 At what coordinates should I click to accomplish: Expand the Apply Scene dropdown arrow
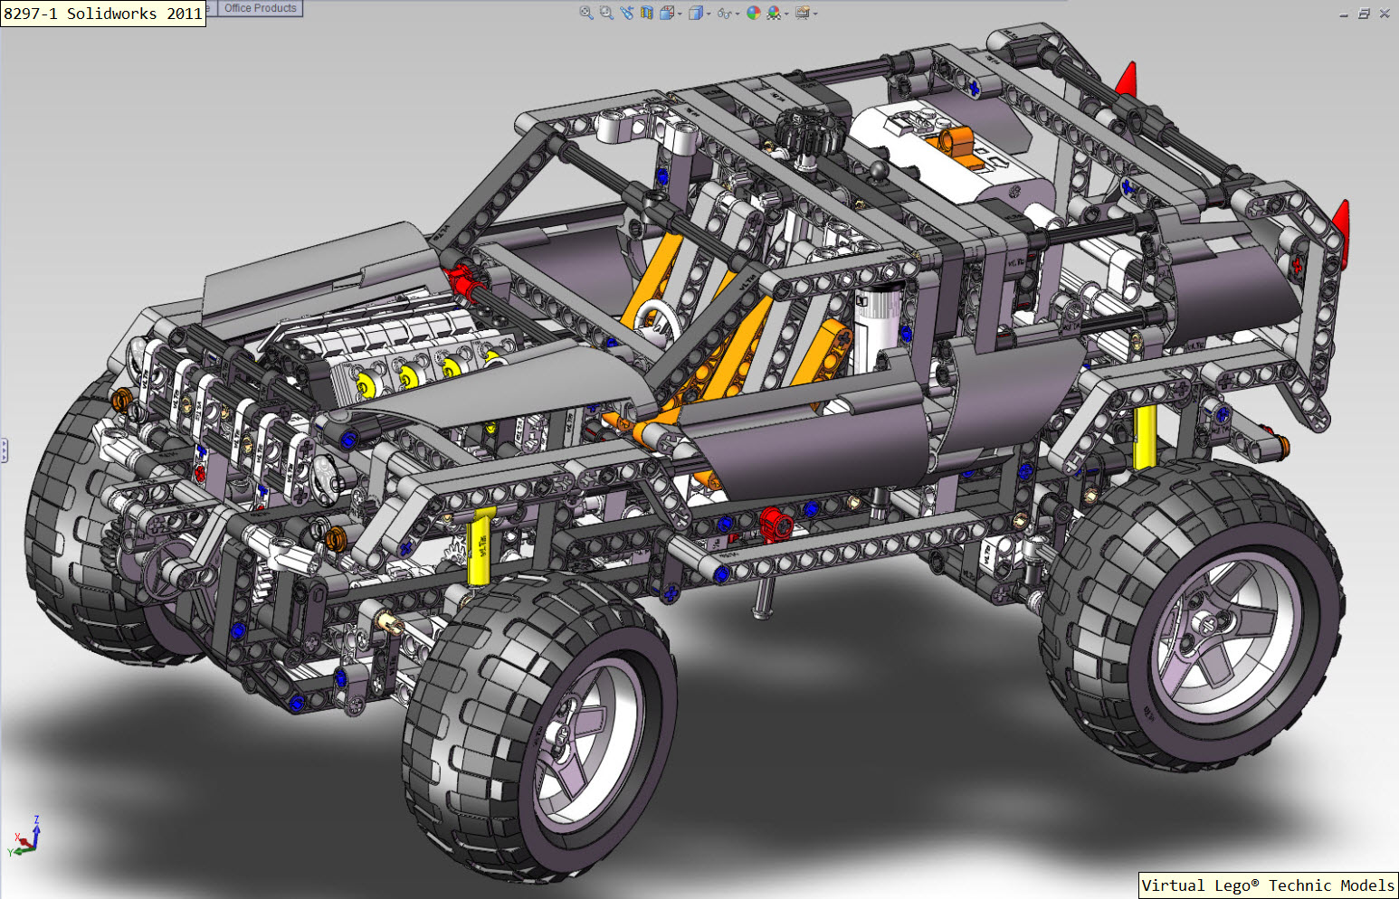tap(786, 14)
